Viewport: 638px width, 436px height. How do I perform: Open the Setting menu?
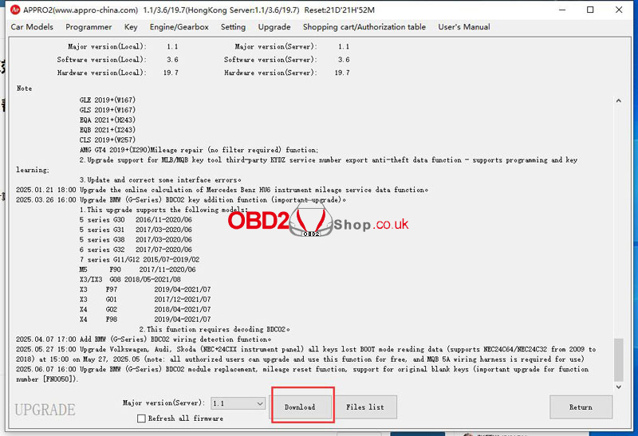[233, 27]
